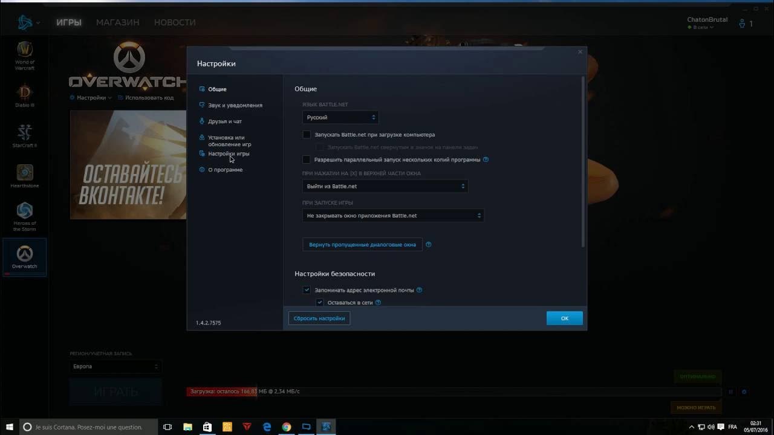
Task: Enable parallel launch of multiple copies
Action: pos(307,159)
